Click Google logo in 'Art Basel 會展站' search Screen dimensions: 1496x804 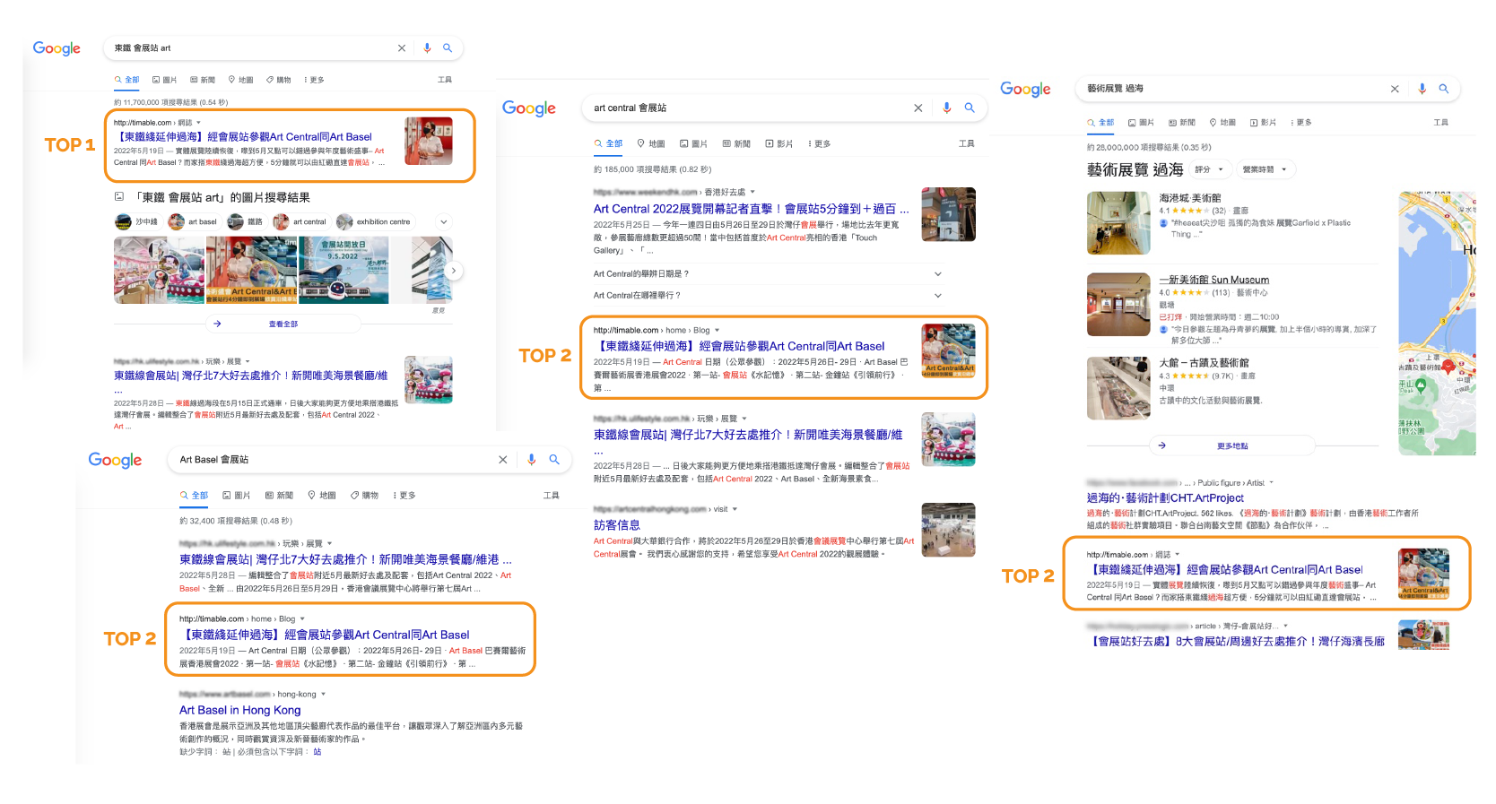coord(115,460)
